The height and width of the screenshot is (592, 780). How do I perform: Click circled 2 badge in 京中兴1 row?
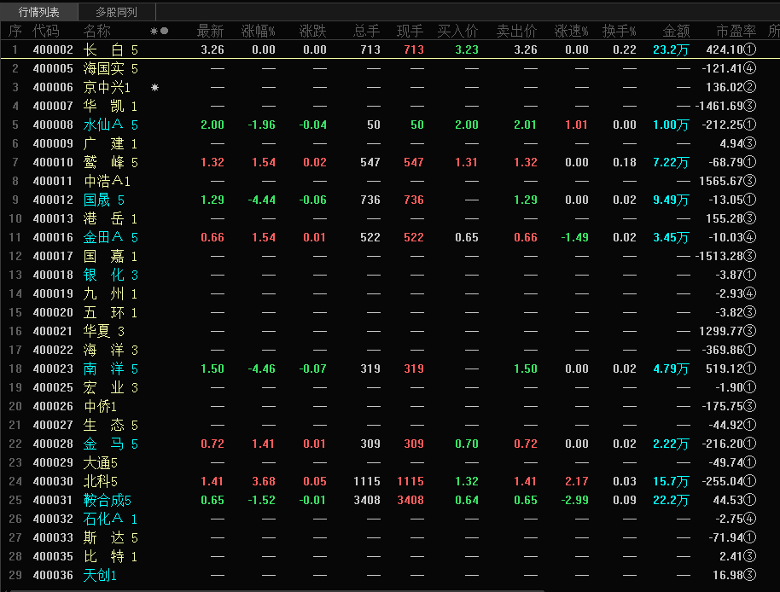coord(750,88)
